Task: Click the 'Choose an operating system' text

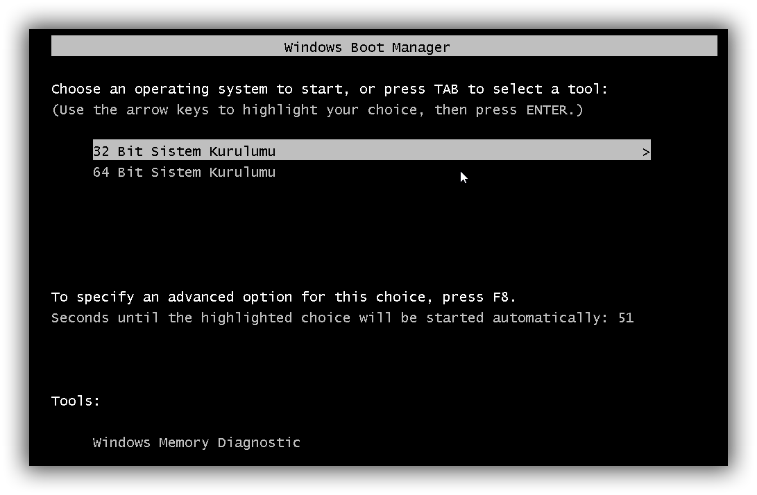Action: click(x=160, y=89)
